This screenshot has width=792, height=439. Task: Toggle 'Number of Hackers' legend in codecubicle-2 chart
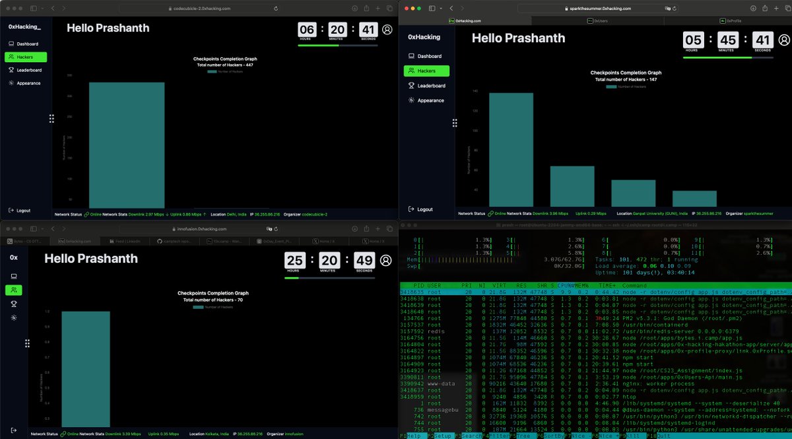[x=225, y=71]
